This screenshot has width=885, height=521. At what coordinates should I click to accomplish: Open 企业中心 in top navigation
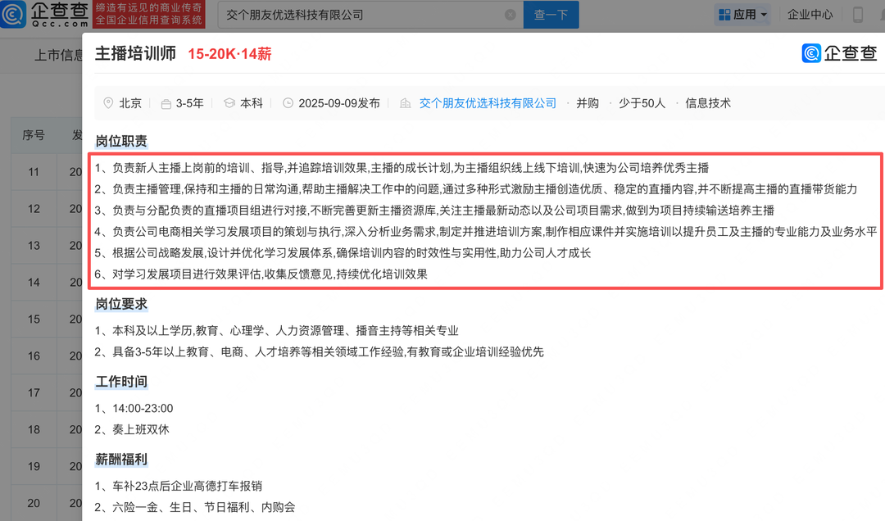coord(810,15)
